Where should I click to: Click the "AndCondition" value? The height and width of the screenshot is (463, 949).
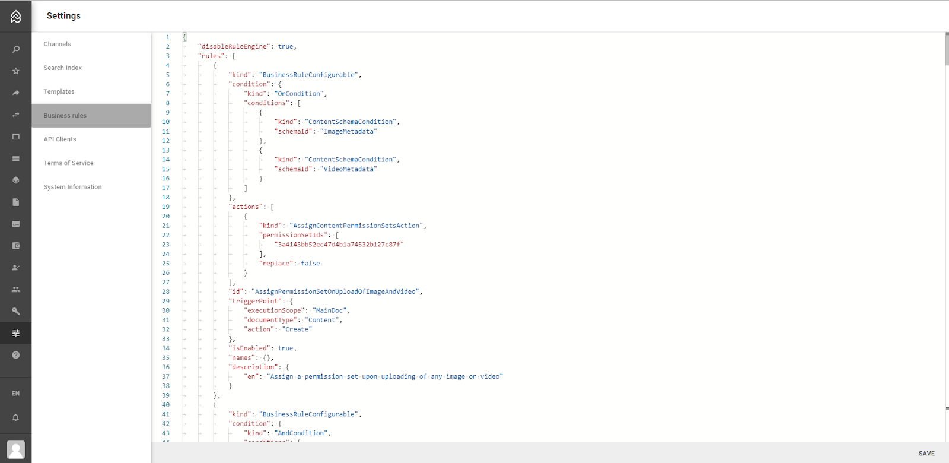click(x=301, y=433)
